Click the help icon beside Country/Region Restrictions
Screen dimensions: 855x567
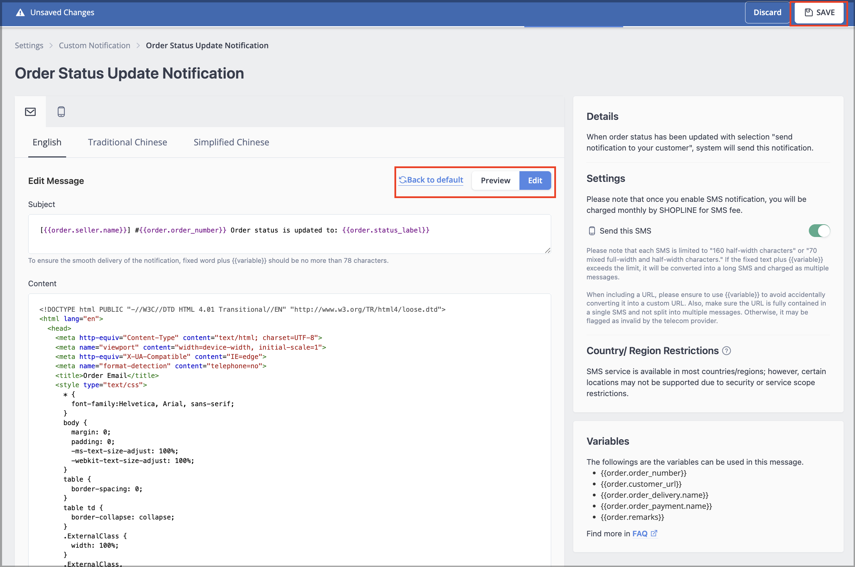726,351
